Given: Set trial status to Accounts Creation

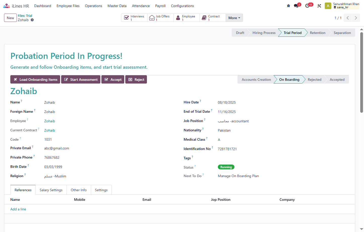Looking at the screenshot, I should (256, 80).
